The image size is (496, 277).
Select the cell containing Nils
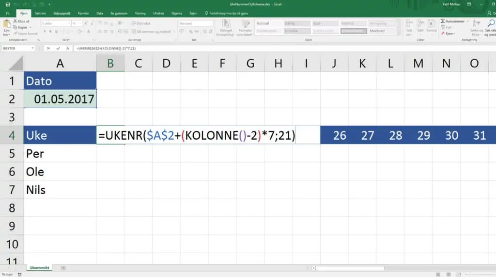pos(60,190)
